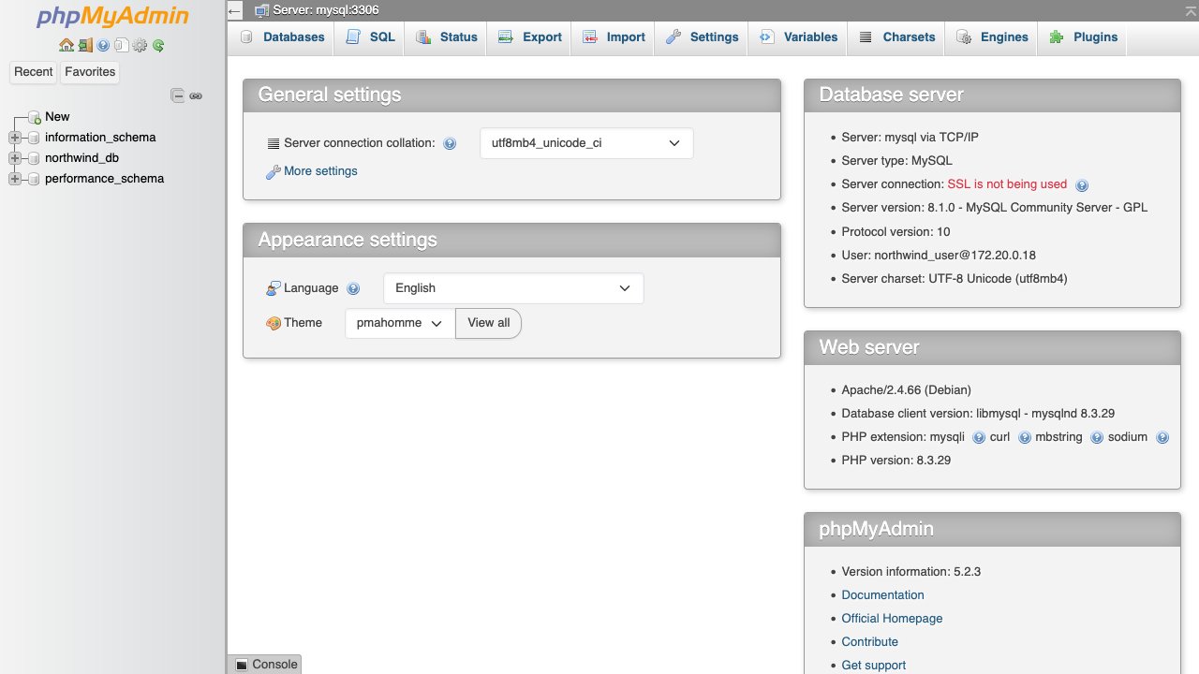
Task: Open the Server connection collation dropdown
Action: 586,143
